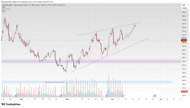Open the event marker right of the 25 June label
Viewport: 190px width, 108px height.
click(x=155, y=96)
